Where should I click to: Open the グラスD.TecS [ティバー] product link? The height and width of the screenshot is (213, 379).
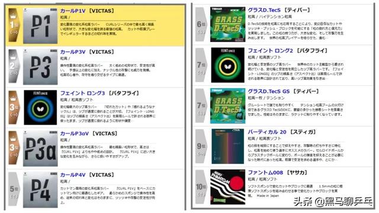[x=279, y=10]
